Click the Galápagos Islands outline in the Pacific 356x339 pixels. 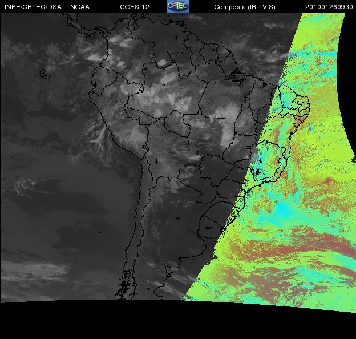pyautogui.click(x=43, y=73)
